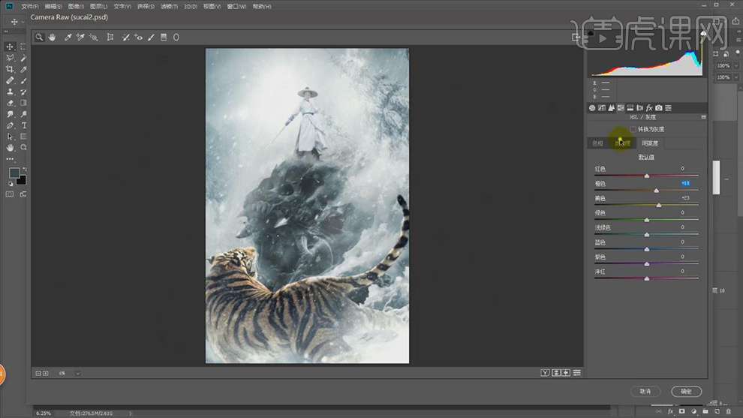Choose the Red Eye Removal tool
This screenshot has height=418, width=743.
tap(138, 37)
